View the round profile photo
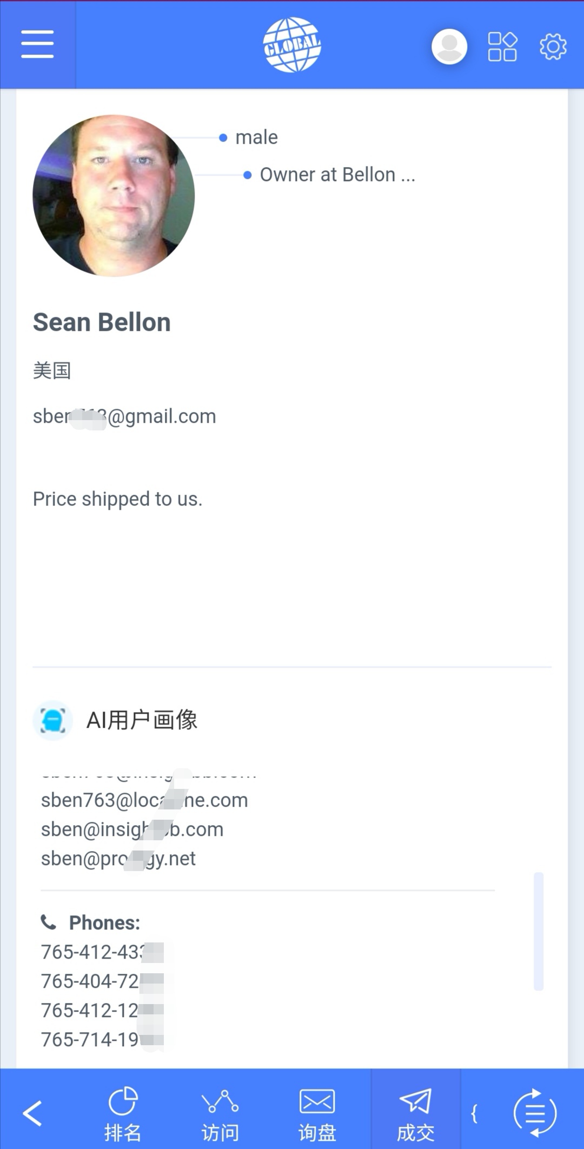The width and height of the screenshot is (584, 1149). point(114,196)
